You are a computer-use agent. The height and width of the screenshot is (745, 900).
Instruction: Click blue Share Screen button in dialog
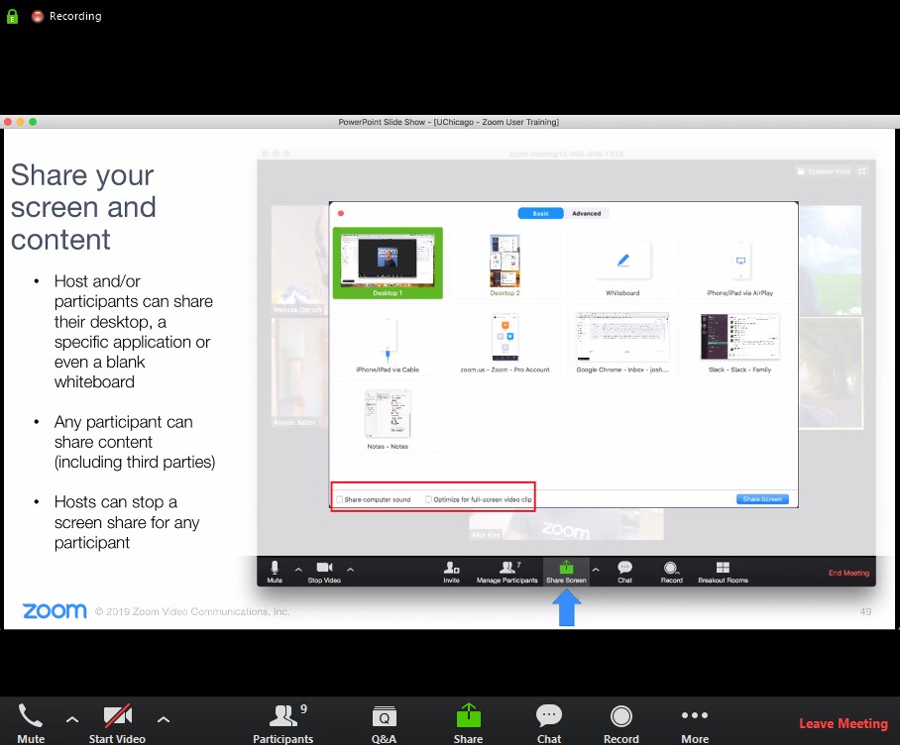point(762,499)
